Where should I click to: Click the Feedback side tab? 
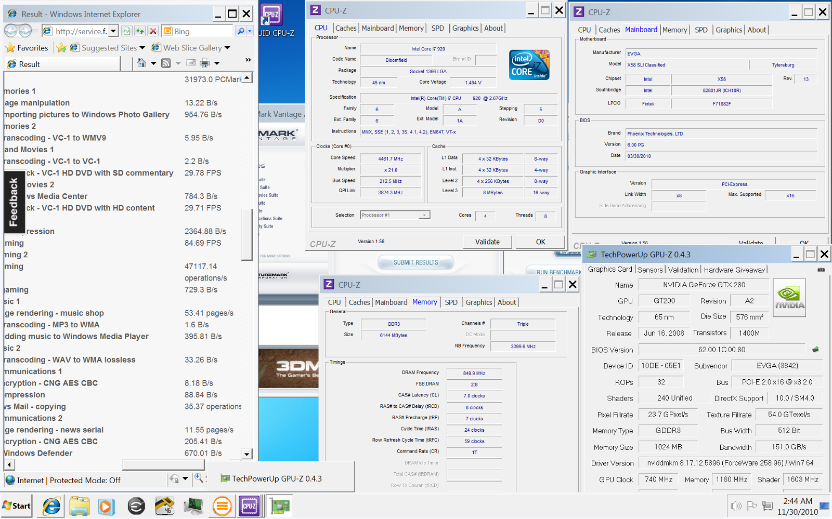pyautogui.click(x=14, y=202)
